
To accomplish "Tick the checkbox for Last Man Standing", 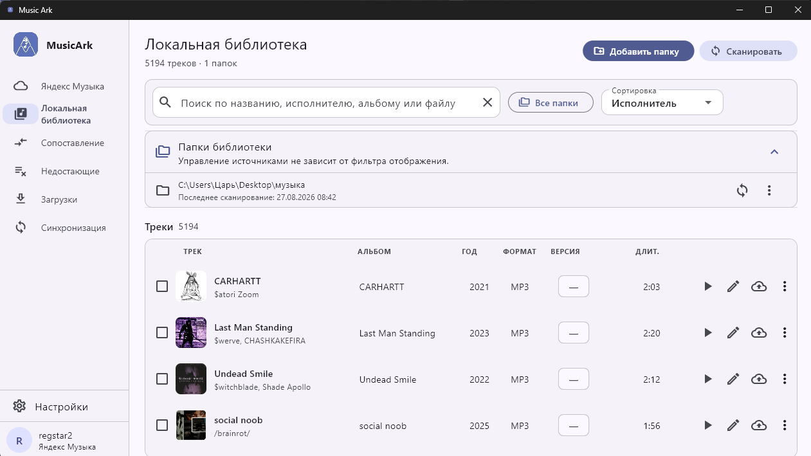I will click(162, 333).
